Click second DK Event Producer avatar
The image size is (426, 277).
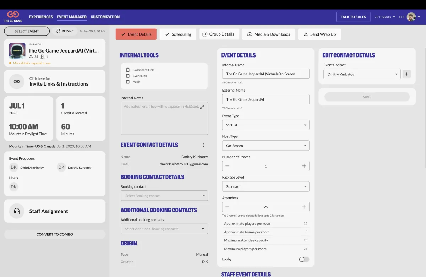click(x=61, y=167)
